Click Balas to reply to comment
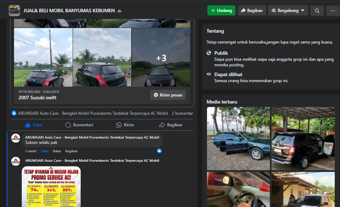 (57, 151)
